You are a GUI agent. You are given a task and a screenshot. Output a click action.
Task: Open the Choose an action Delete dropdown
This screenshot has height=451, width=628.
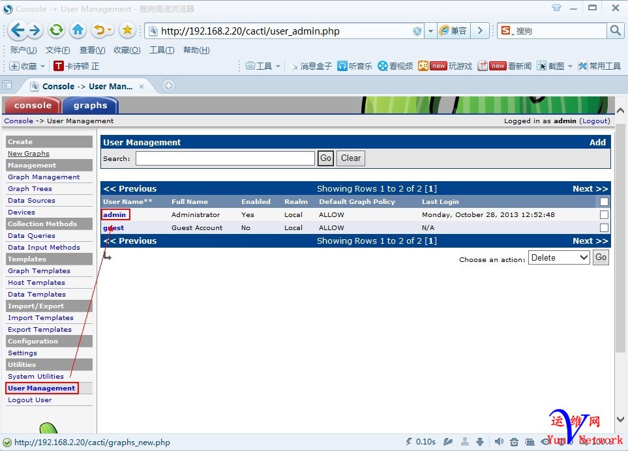[x=559, y=257]
